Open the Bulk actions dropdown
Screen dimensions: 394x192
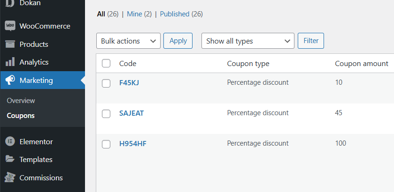tap(128, 41)
